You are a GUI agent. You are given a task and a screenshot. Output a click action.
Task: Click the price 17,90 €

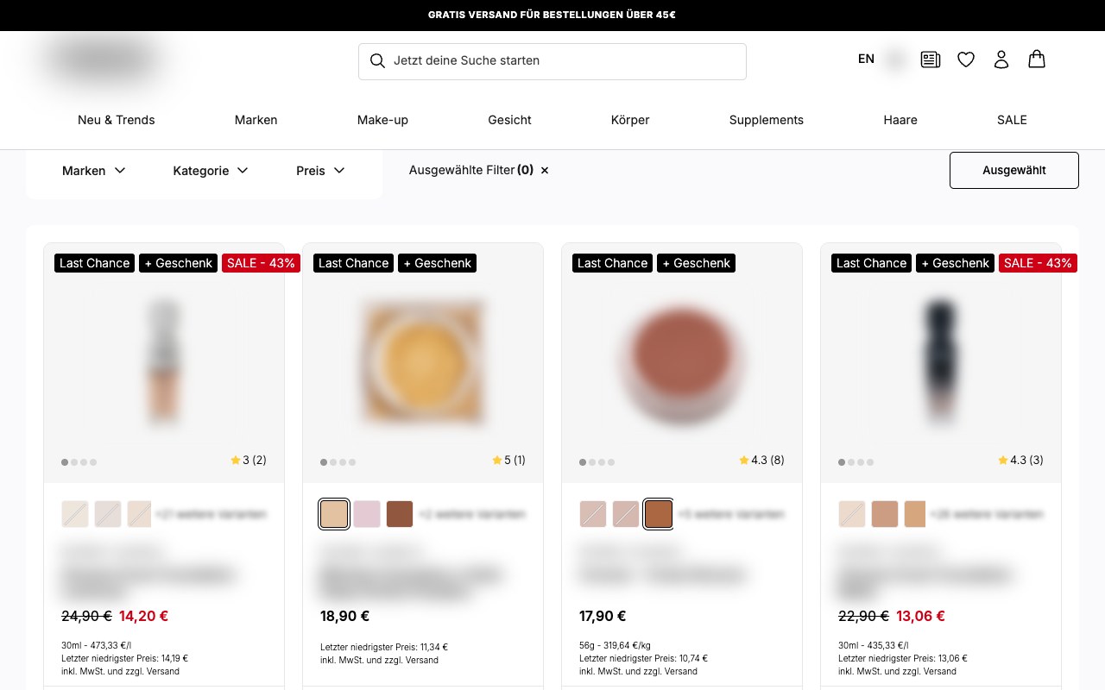coord(603,616)
